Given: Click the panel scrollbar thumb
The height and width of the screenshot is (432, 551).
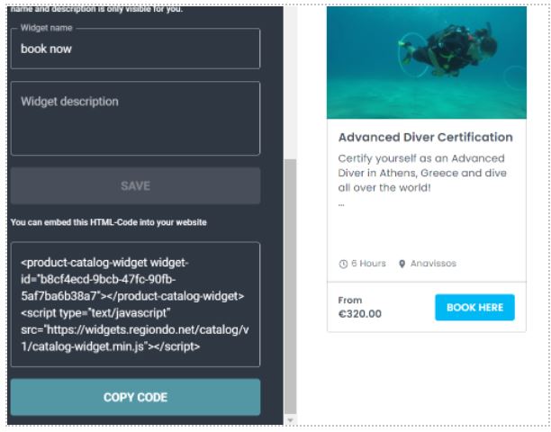Looking at the screenshot, I should pos(290,286).
